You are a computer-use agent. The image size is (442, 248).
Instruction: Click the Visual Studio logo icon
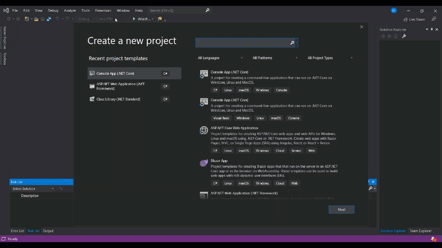[6, 10]
